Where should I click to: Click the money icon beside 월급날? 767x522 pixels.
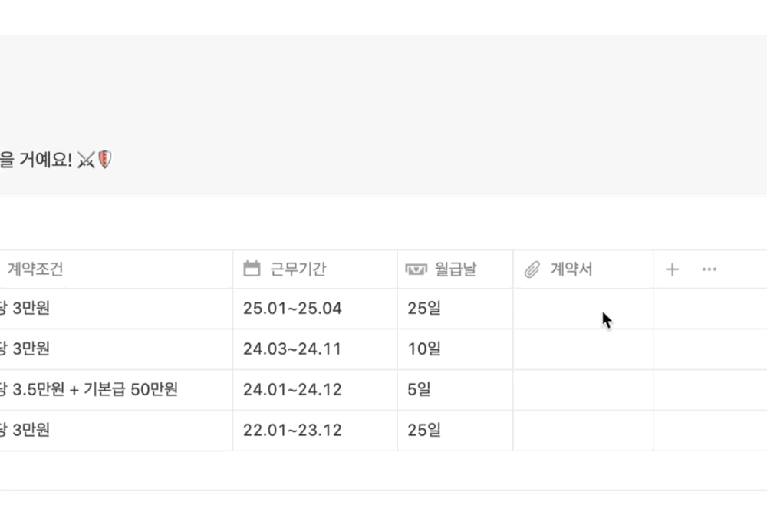click(416, 269)
